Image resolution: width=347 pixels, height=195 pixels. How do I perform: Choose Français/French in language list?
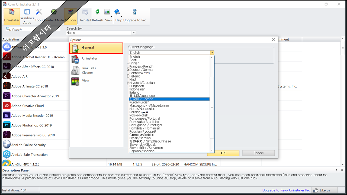(x=169, y=67)
